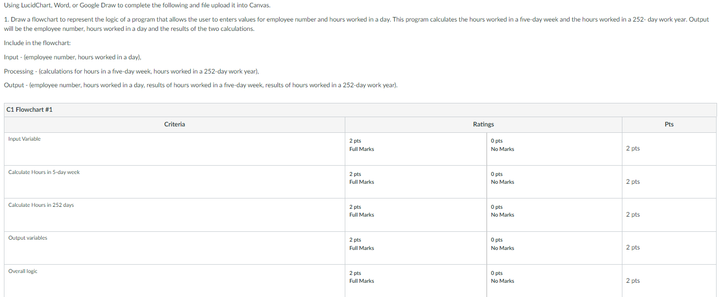Click the Pts column header

[669, 124]
